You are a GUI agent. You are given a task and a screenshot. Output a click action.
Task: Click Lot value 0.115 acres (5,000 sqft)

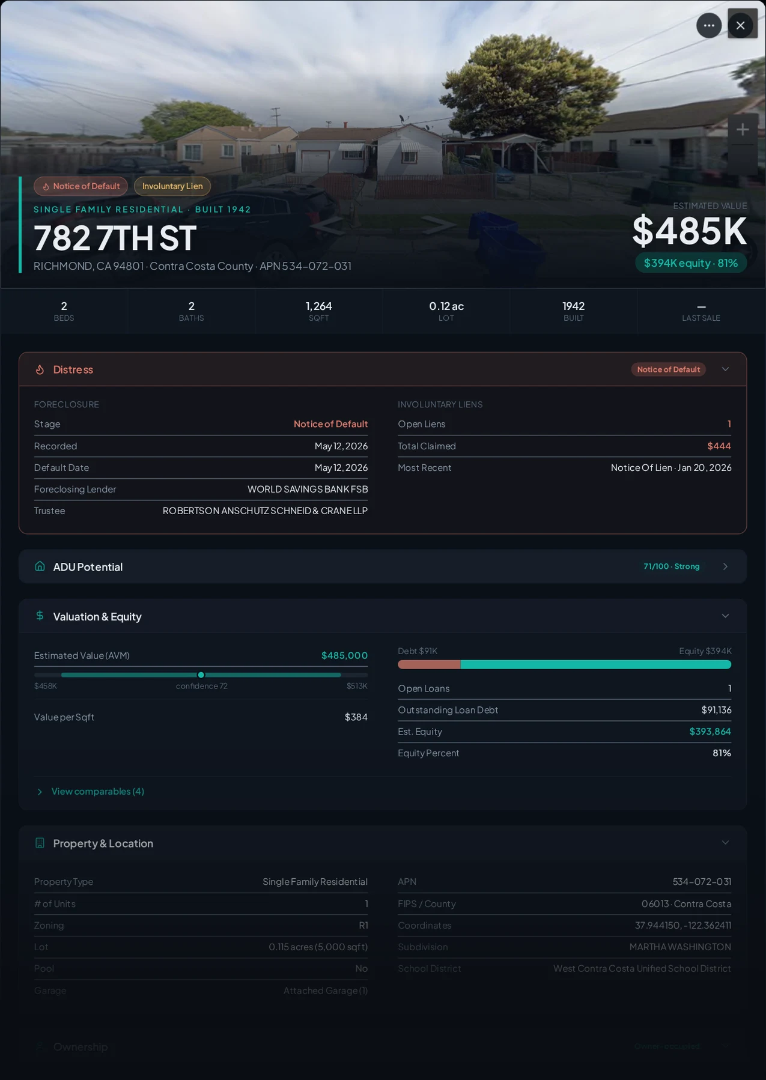coord(318,947)
